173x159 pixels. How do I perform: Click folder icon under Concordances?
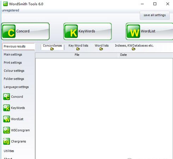point(52,49)
